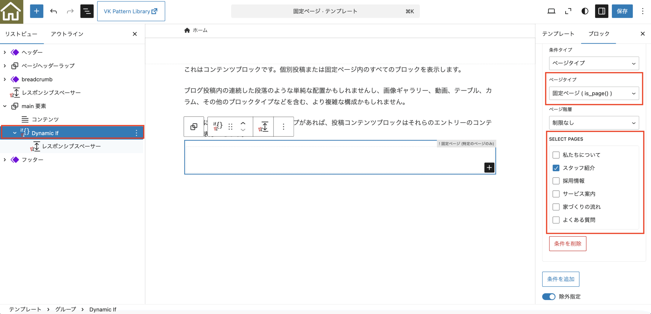Click the style book half-circle icon
651x314 pixels.
(x=585, y=11)
